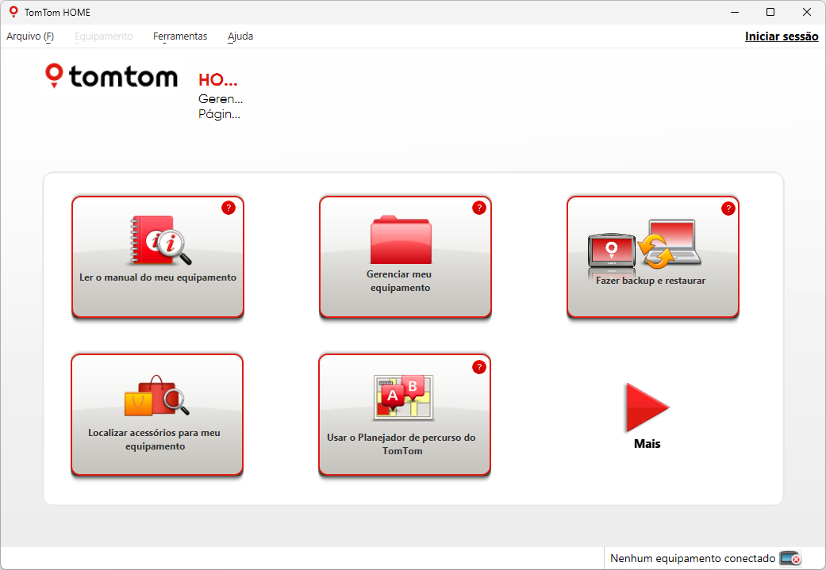The image size is (826, 570).
Task: Click the shopping bags accessories icon
Action: (x=156, y=396)
